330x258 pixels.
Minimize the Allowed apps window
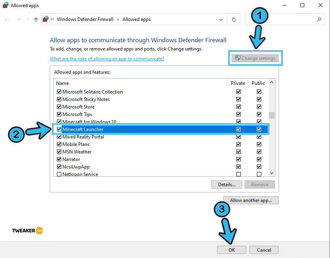[x=285, y=5]
